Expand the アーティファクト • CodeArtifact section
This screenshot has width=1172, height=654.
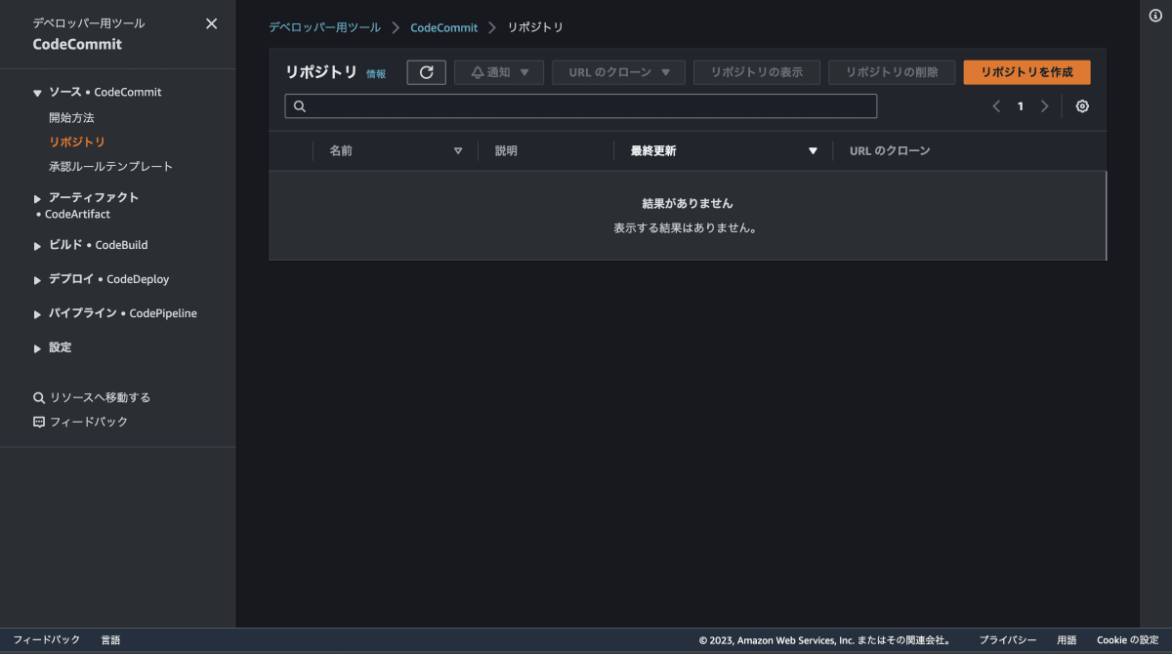coord(37,197)
